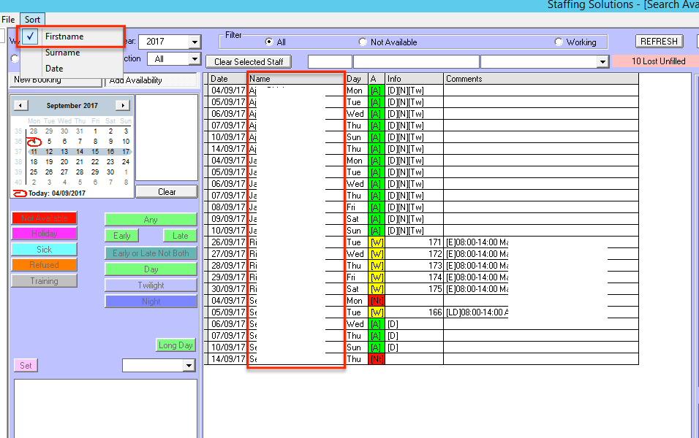The width and height of the screenshot is (699, 438).
Task: Open the dropdown beside 10 Lost Unfilled
Action: coord(602,62)
